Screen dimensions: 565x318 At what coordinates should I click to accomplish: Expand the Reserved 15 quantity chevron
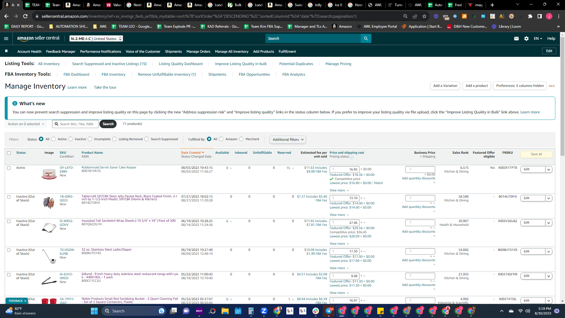pos(293,168)
